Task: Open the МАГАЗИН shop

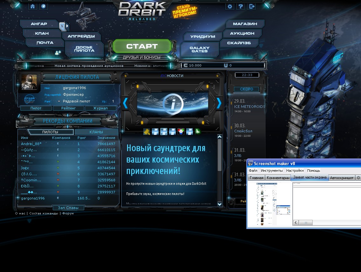Action: click(x=245, y=24)
